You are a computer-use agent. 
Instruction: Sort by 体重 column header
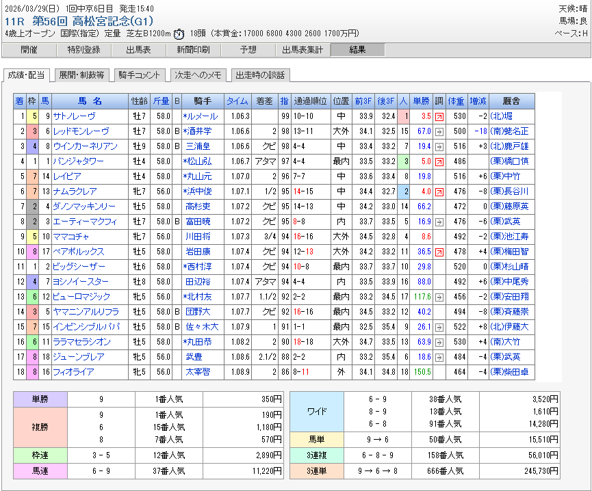(x=456, y=101)
